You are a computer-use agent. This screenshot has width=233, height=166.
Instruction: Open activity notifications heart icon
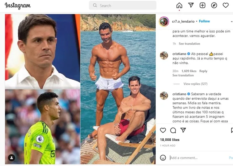coord(226,5)
